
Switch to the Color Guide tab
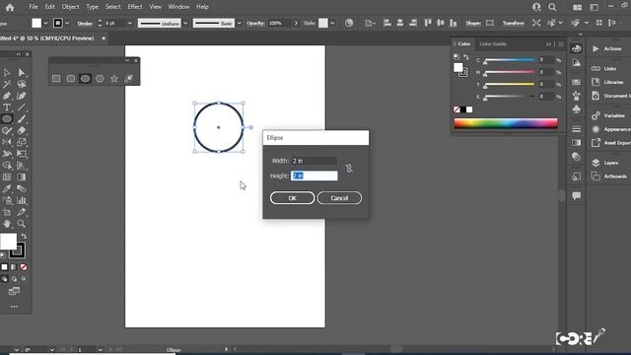point(493,43)
